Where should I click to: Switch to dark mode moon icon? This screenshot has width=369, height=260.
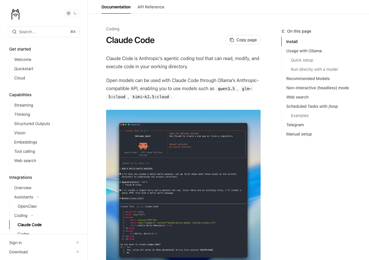75,13
